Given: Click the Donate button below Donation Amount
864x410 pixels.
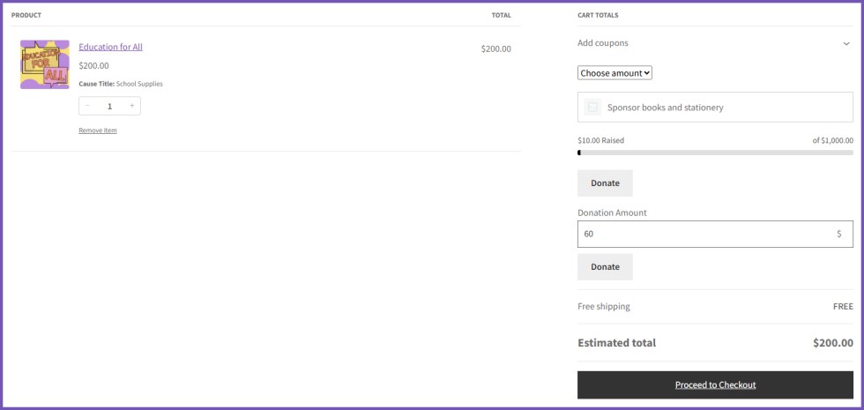Looking at the screenshot, I should (605, 266).
